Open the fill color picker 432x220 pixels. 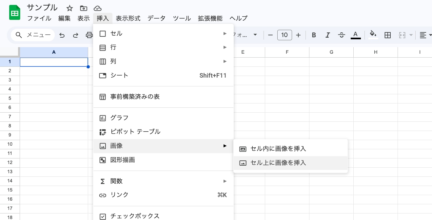[373, 35]
